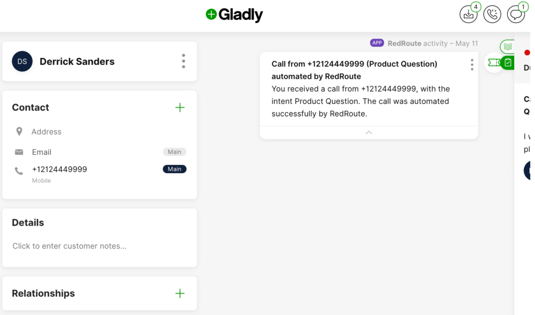Open Derrick Sanders profile options menu
This screenshot has height=315, width=535.
pyautogui.click(x=183, y=61)
